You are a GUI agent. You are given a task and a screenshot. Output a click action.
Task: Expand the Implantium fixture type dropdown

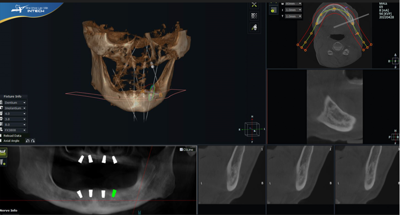tap(14, 108)
